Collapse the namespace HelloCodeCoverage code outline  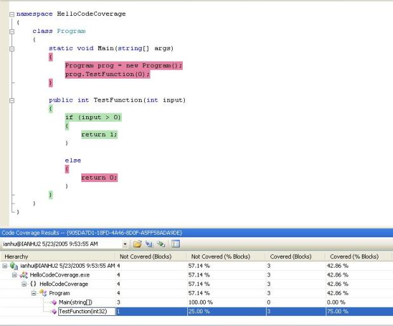point(12,15)
